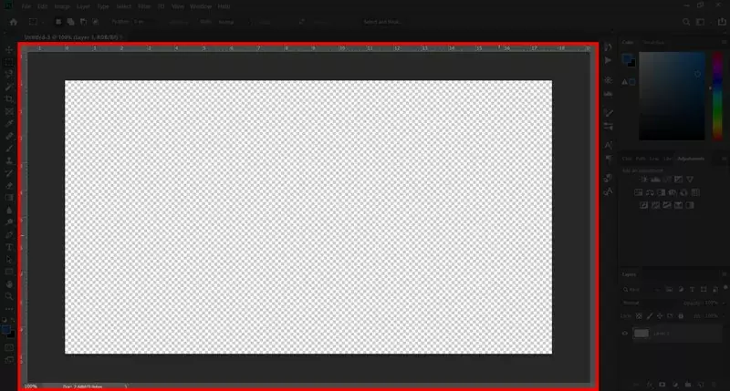Open the workspace switcher dropdown
Image resolution: width=730 pixels, height=391 pixels.
point(700,22)
